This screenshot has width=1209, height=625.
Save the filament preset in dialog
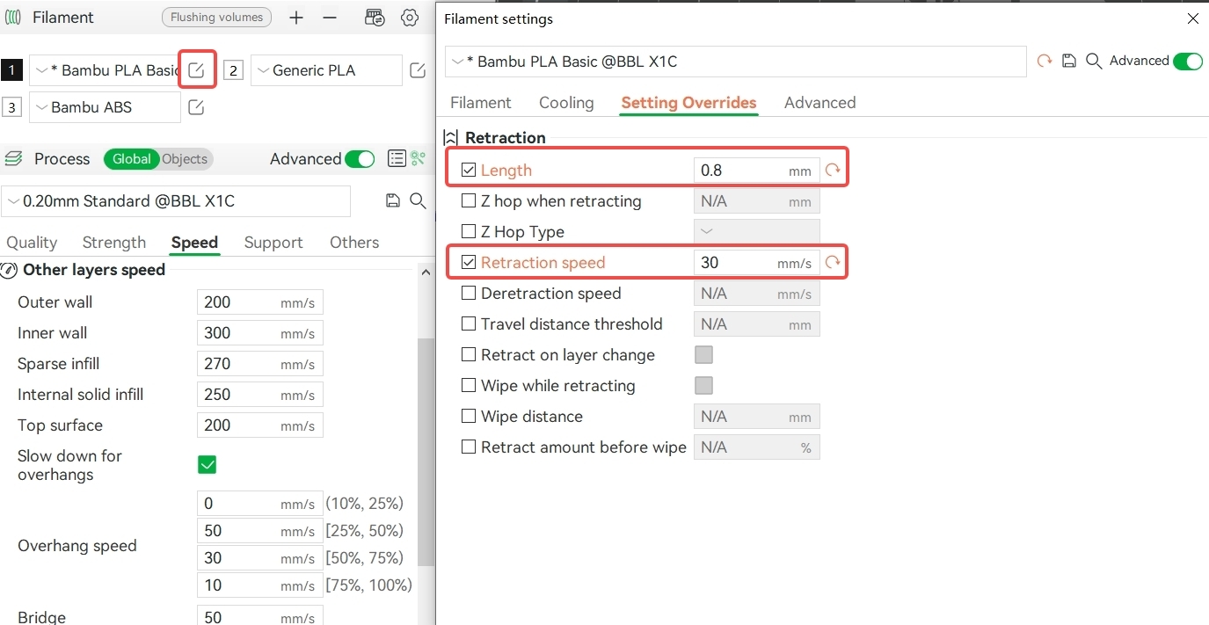pos(1069,61)
